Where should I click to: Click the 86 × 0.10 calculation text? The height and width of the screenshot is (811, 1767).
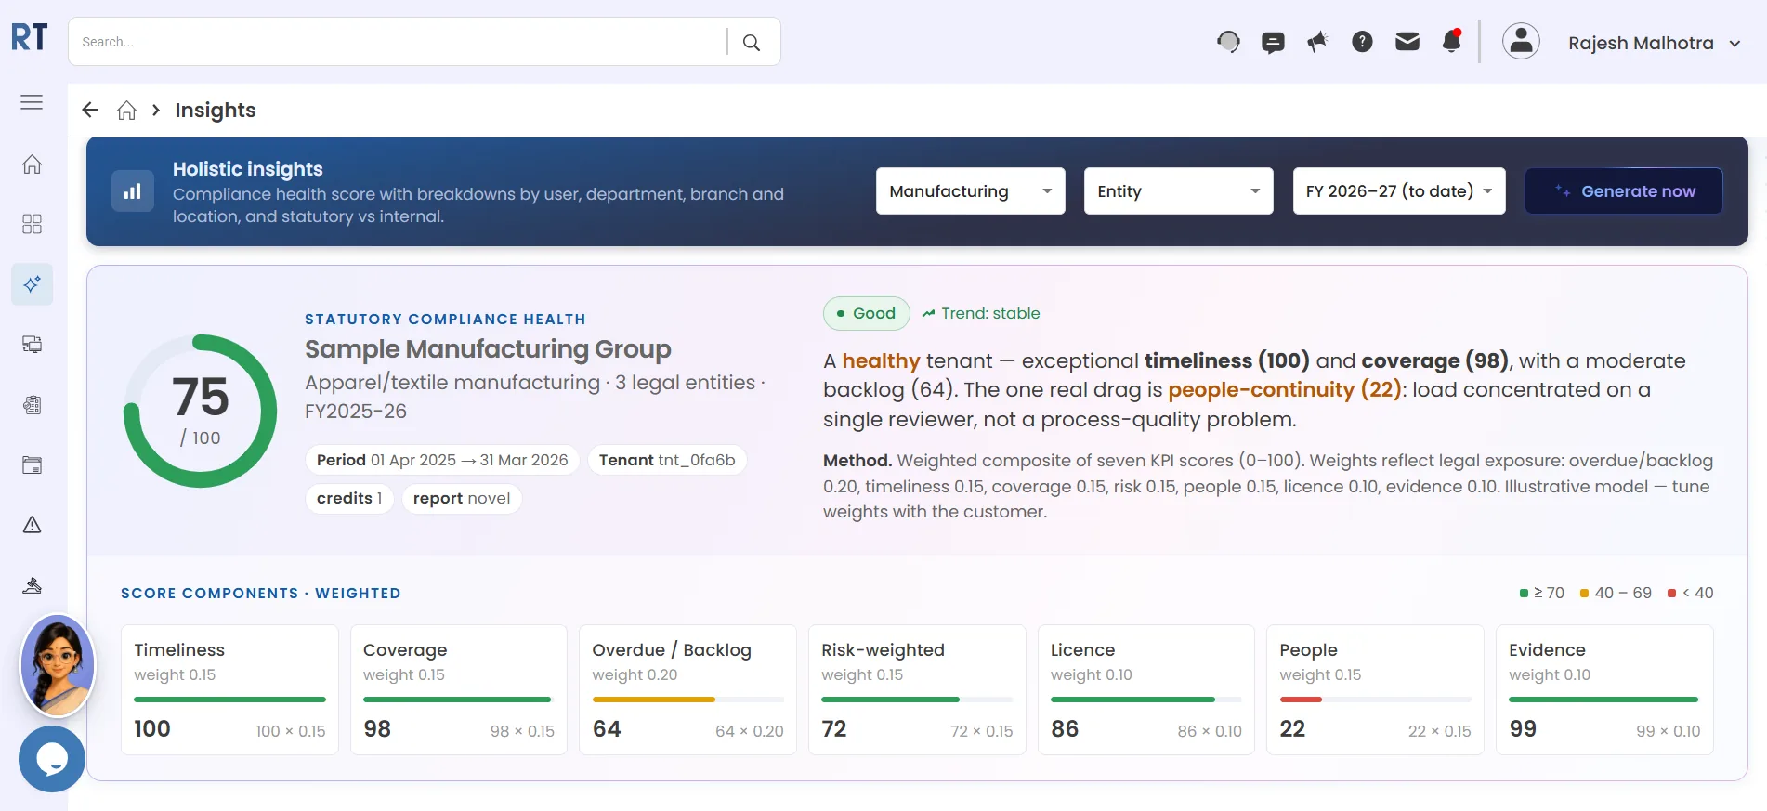[1210, 731]
